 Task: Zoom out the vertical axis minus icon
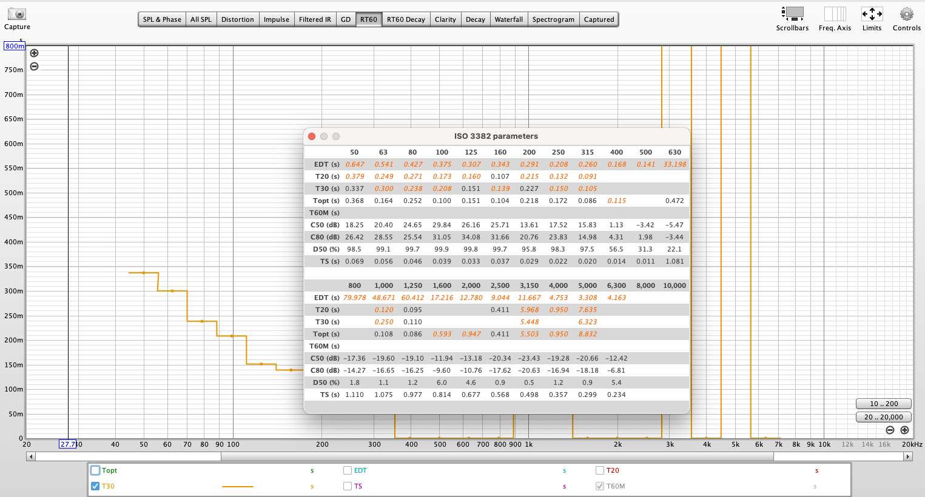coord(34,66)
